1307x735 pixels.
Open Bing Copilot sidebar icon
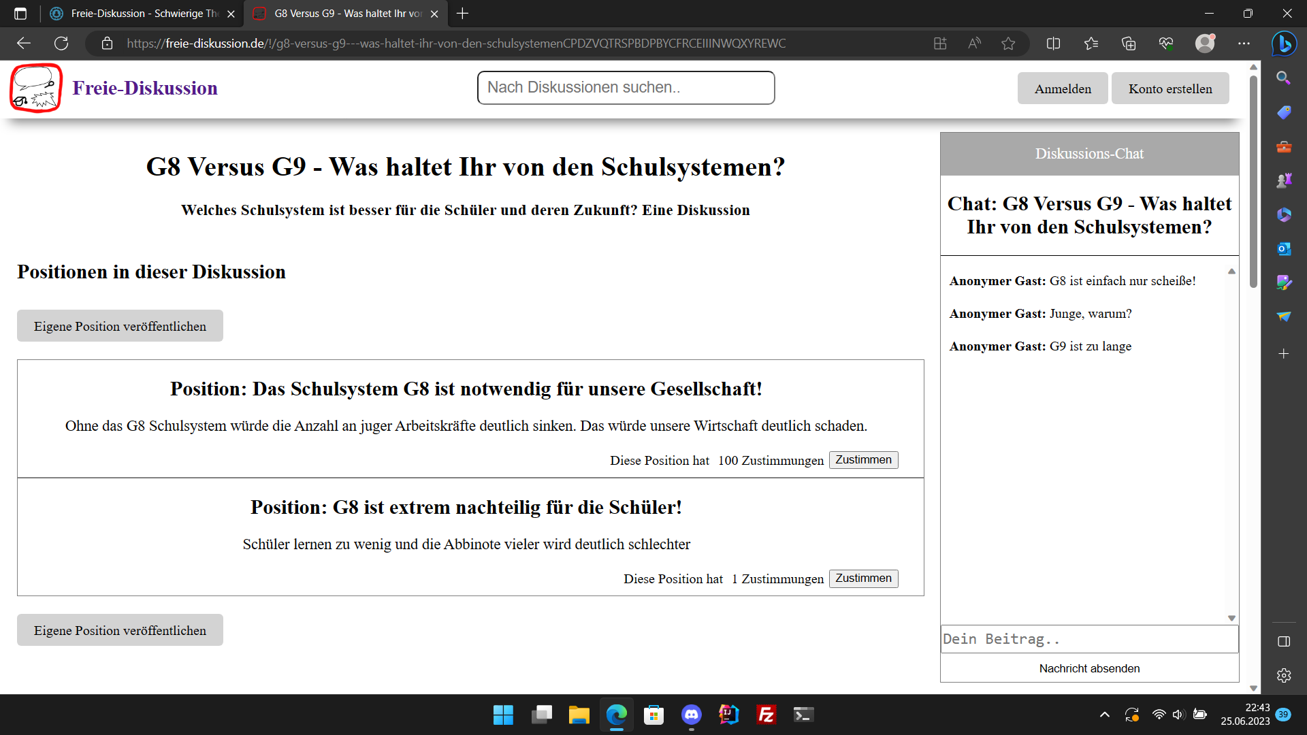tap(1284, 44)
